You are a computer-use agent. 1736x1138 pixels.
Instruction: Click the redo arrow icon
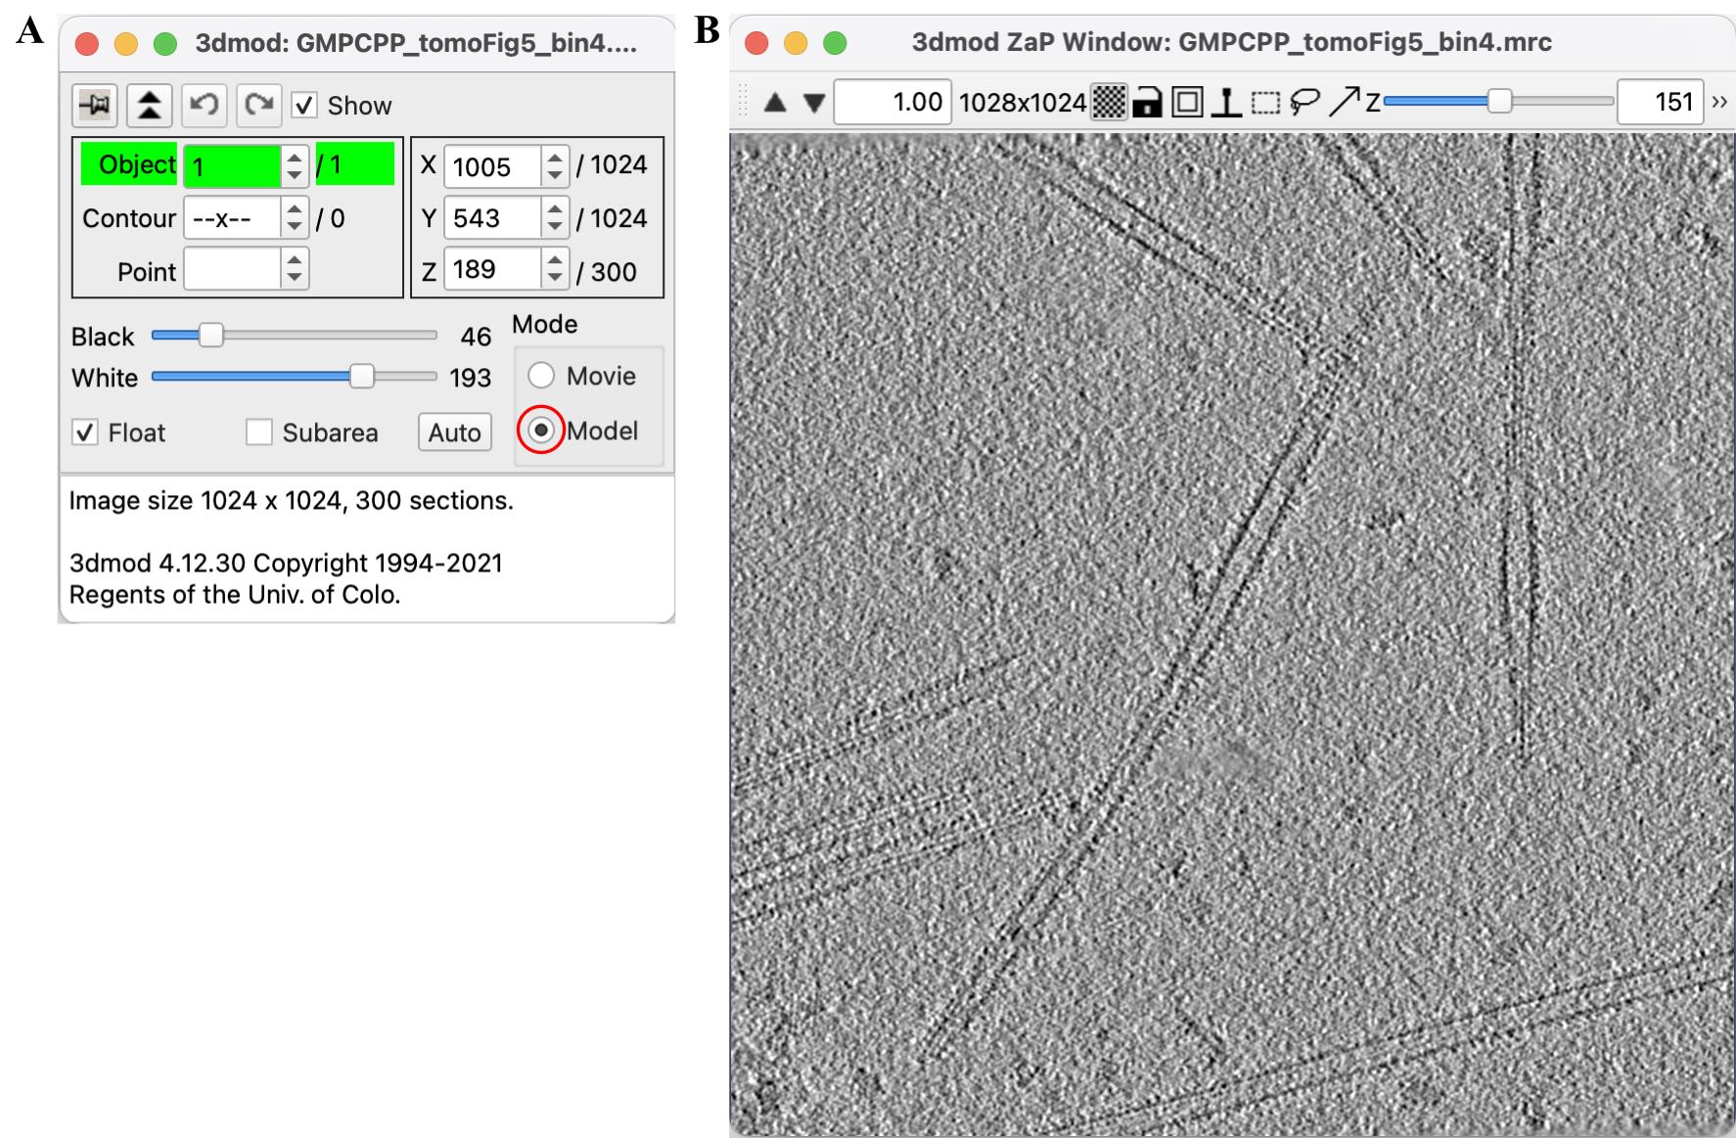[x=258, y=106]
